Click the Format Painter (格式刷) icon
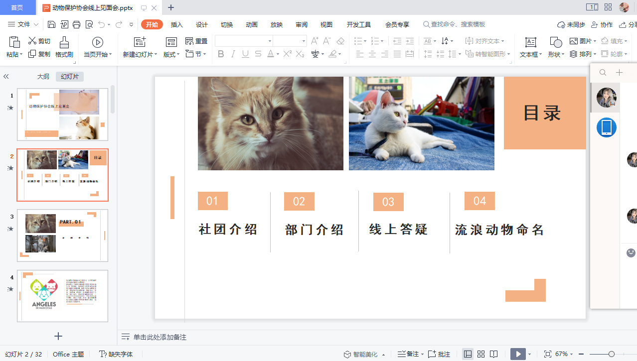Screen dimensions: 637x361 64,43
